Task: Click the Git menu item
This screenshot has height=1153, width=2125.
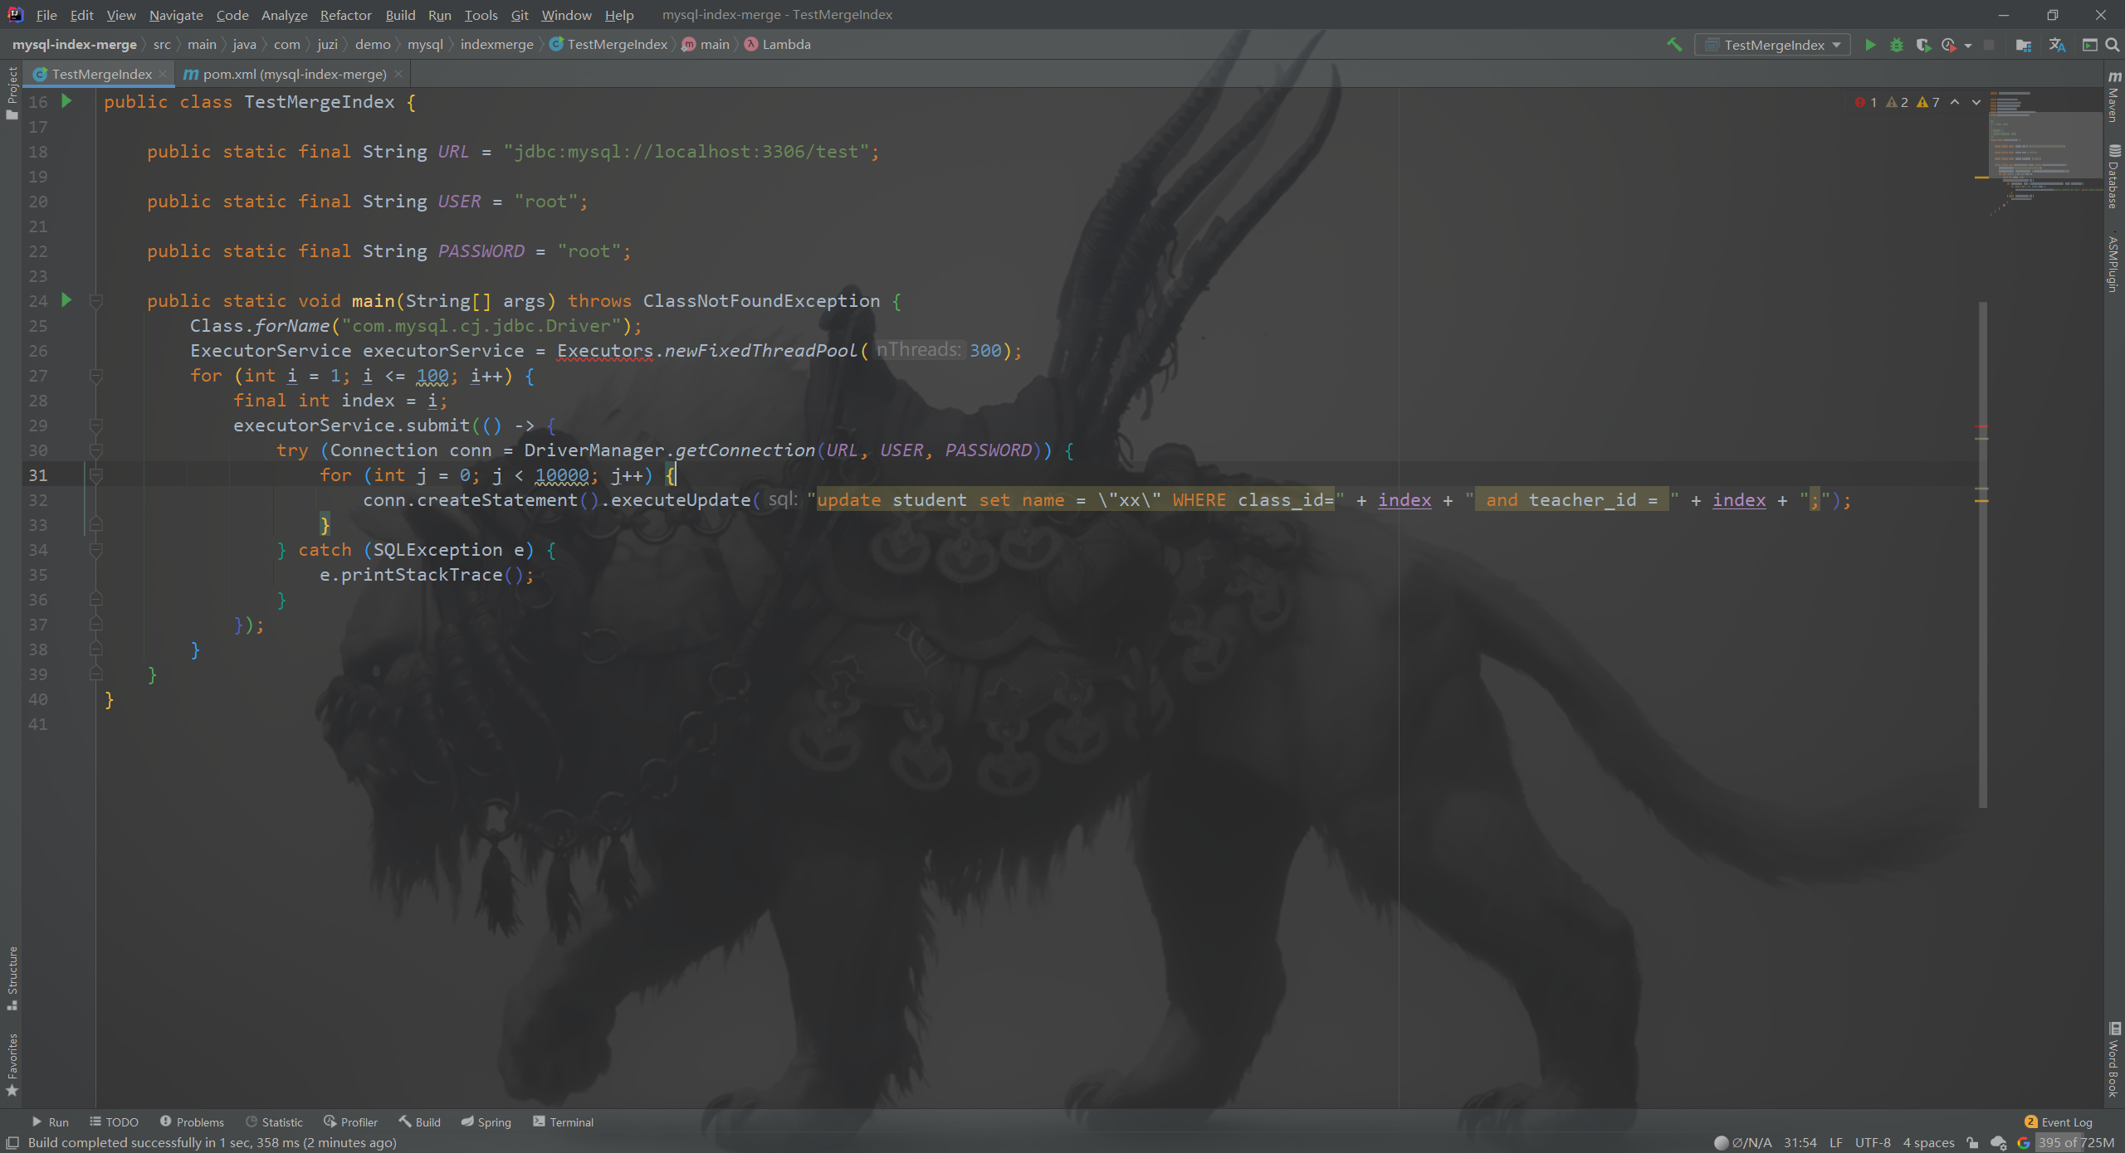Action: coord(519,14)
